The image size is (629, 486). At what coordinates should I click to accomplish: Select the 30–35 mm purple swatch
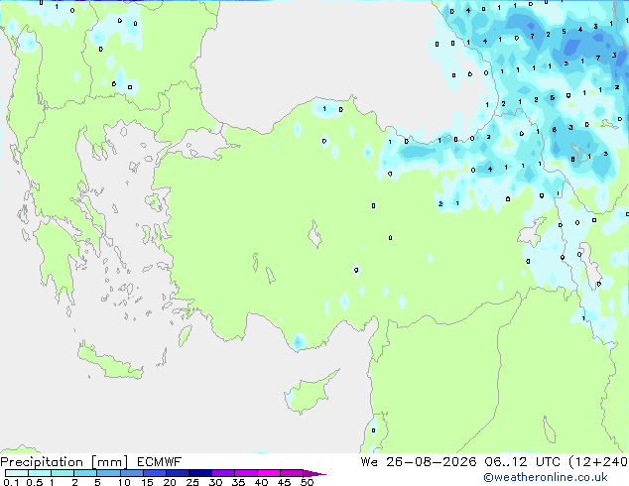(x=223, y=473)
